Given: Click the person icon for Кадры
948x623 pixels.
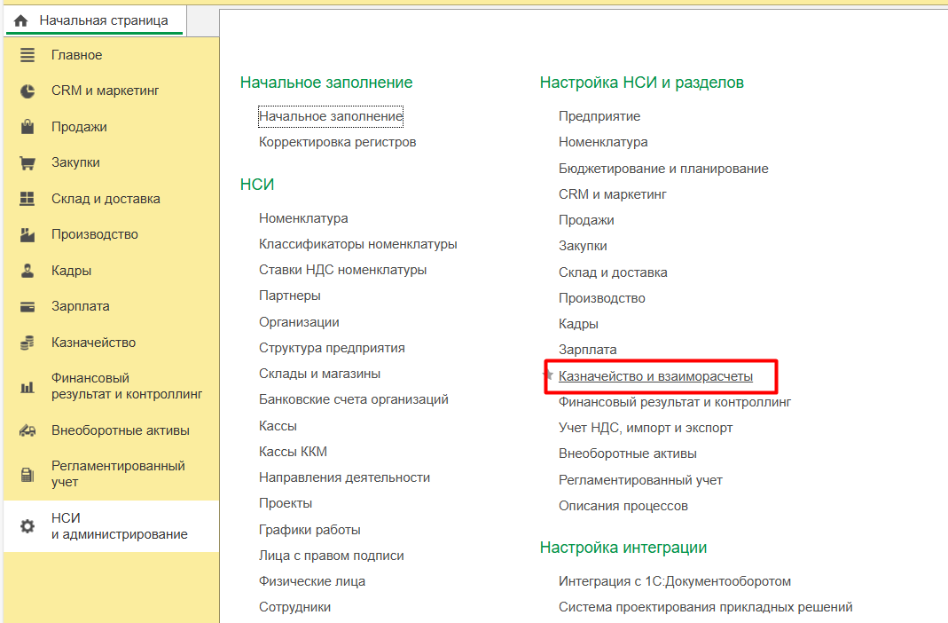Looking at the screenshot, I should [x=27, y=271].
